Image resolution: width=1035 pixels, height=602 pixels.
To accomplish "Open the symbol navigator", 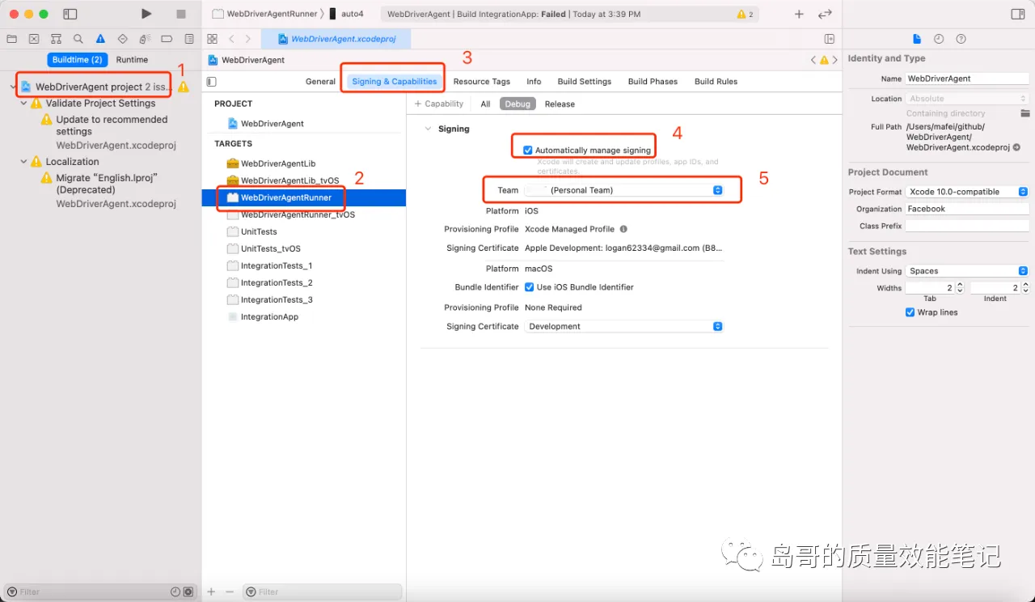I will [x=56, y=39].
